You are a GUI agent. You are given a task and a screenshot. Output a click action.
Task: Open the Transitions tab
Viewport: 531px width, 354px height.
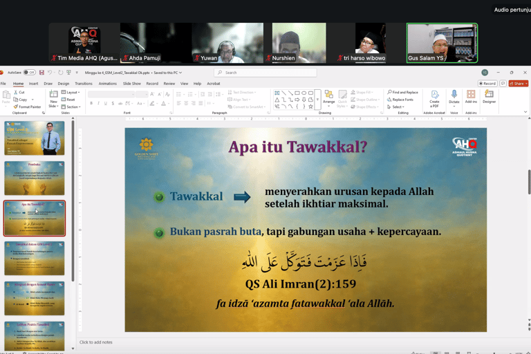pos(84,84)
